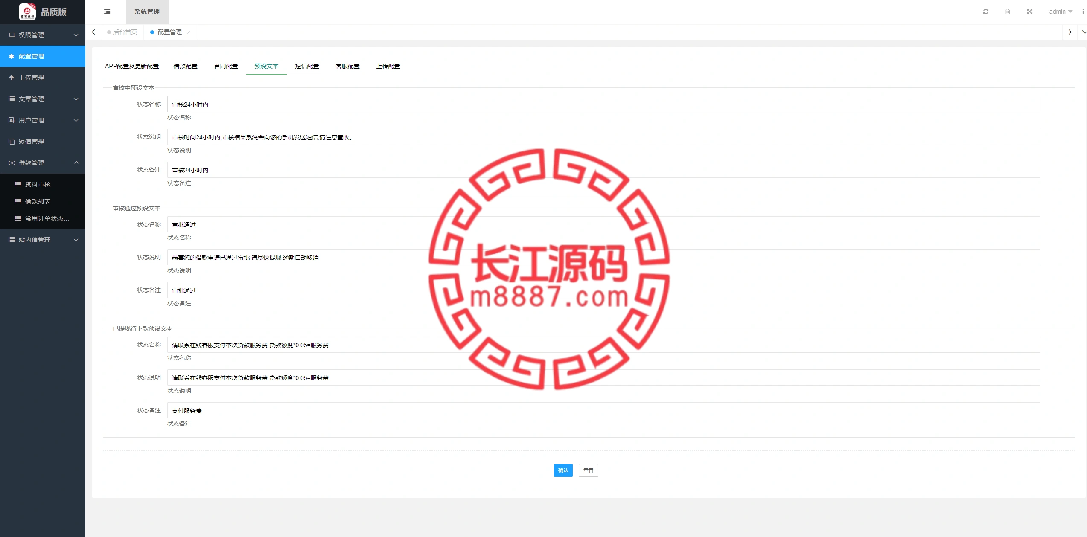The height and width of the screenshot is (537, 1087).
Task: Switch to 短信配置 tab
Action: click(x=307, y=66)
